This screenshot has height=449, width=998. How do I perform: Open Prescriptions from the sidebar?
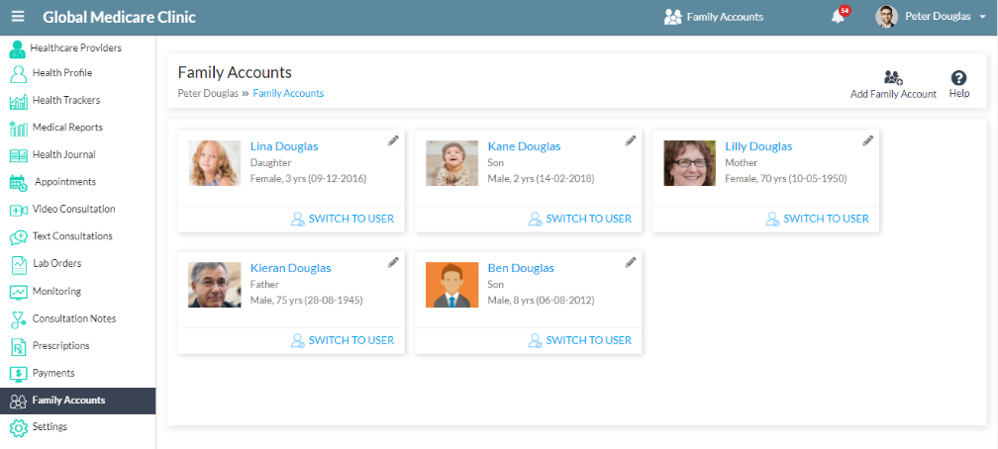60,346
